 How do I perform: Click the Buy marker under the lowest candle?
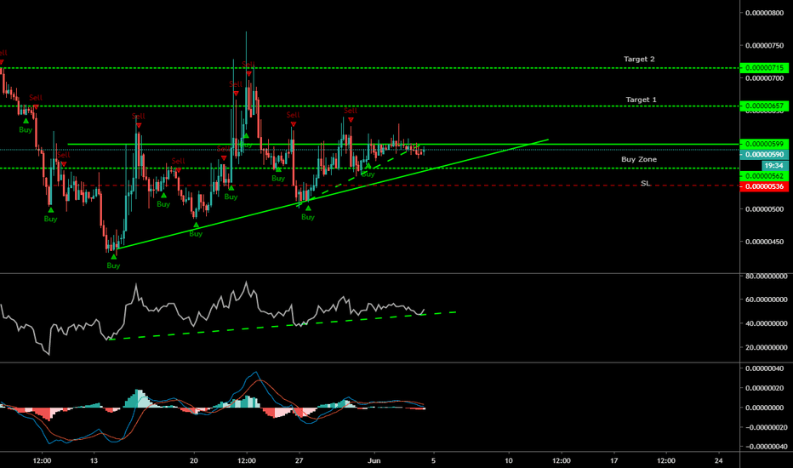click(x=113, y=261)
